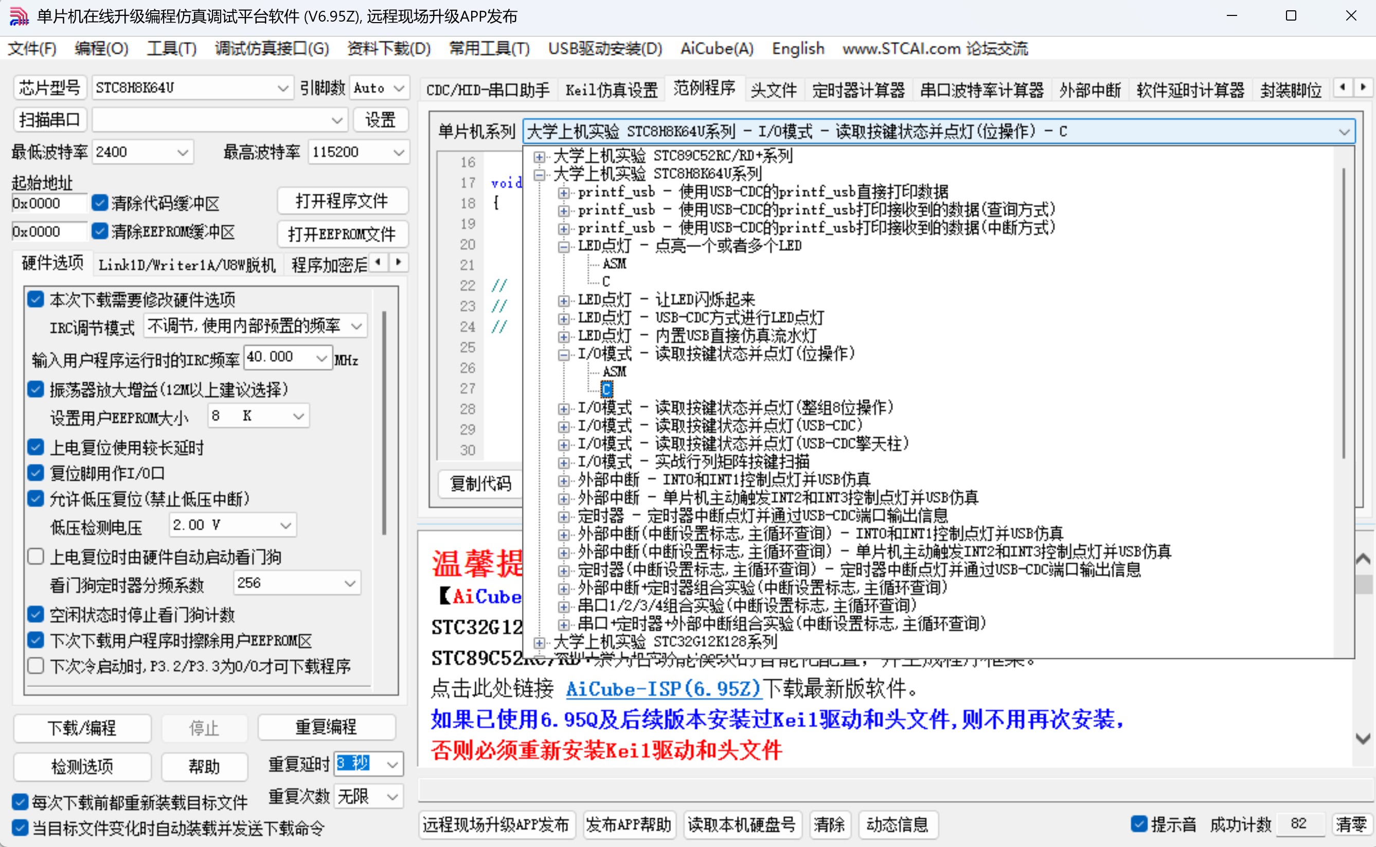Toggle 空闲状态时停止看门狗计数 checkbox
The height and width of the screenshot is (847, 1376).
36,615
